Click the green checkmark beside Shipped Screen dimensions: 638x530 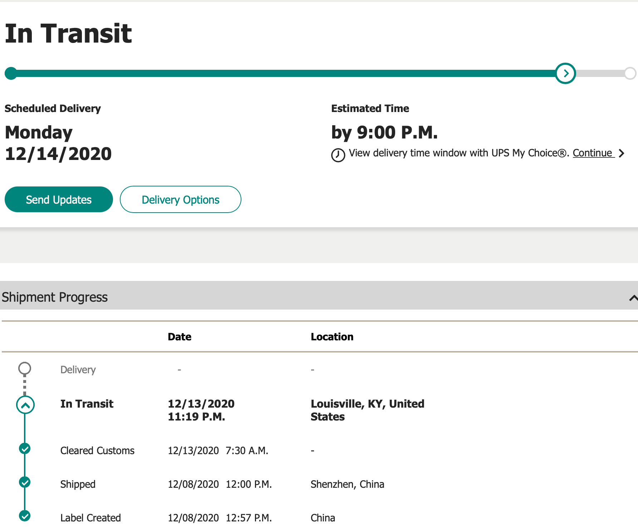[25, 482]
